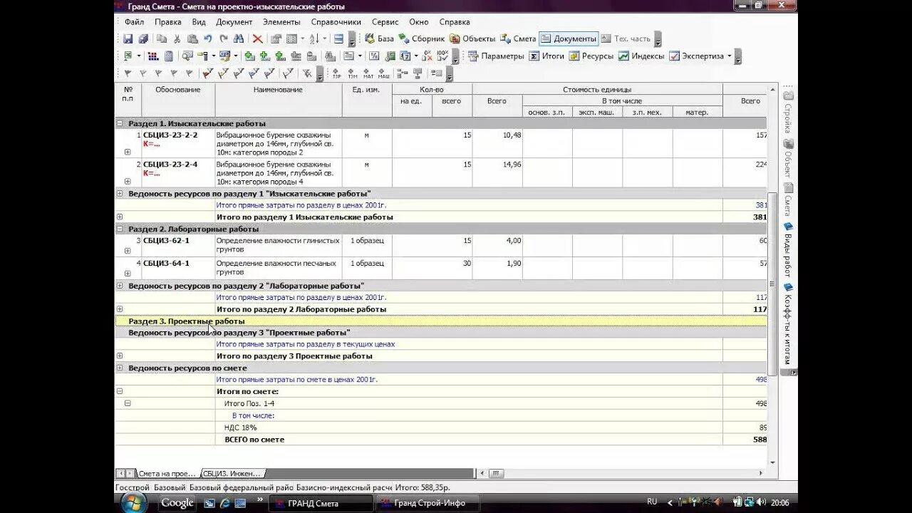This screenshot has width=912, height=513.
Task: Click the Windows Start orb
Action: coord(134,503)
